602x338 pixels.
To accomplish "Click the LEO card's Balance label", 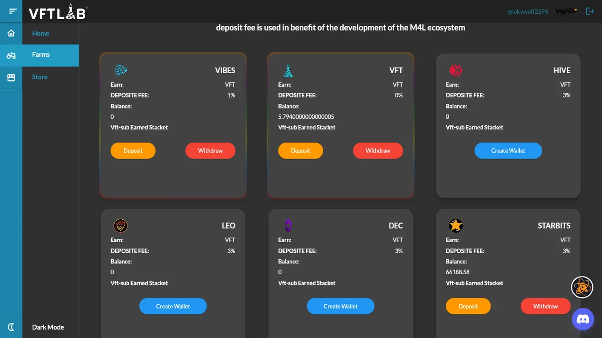I will [121, 261].
